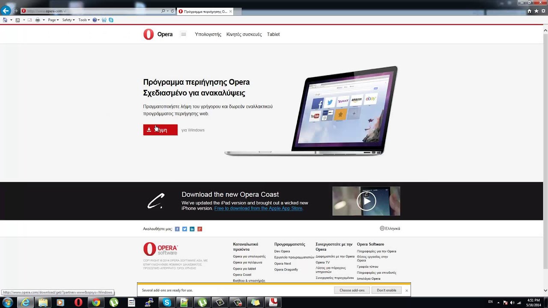Open the Opera Dragonfly footer link
This screenshot has height=308, width=548.
pos(286,269)
